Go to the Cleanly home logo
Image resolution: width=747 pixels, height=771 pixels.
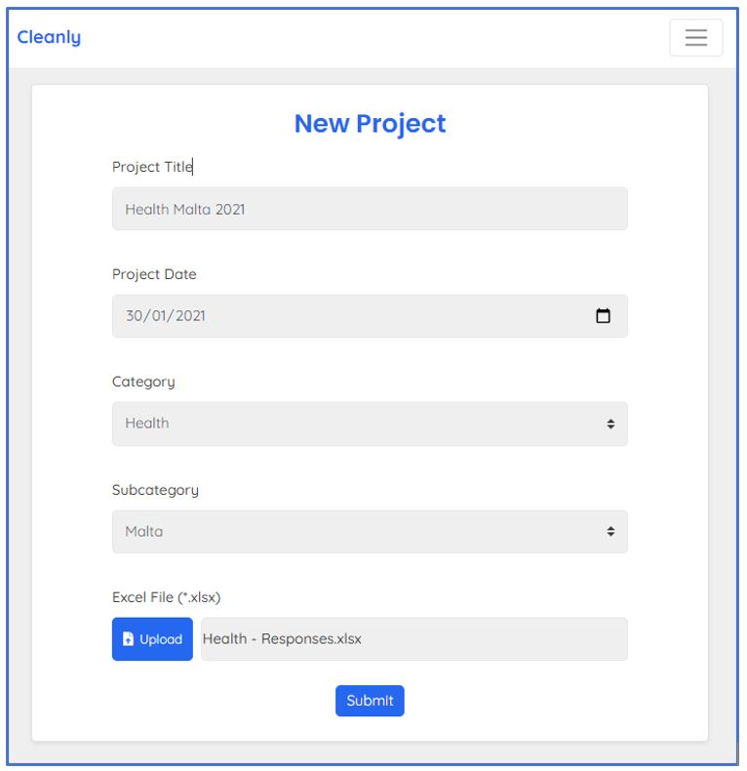49,37
